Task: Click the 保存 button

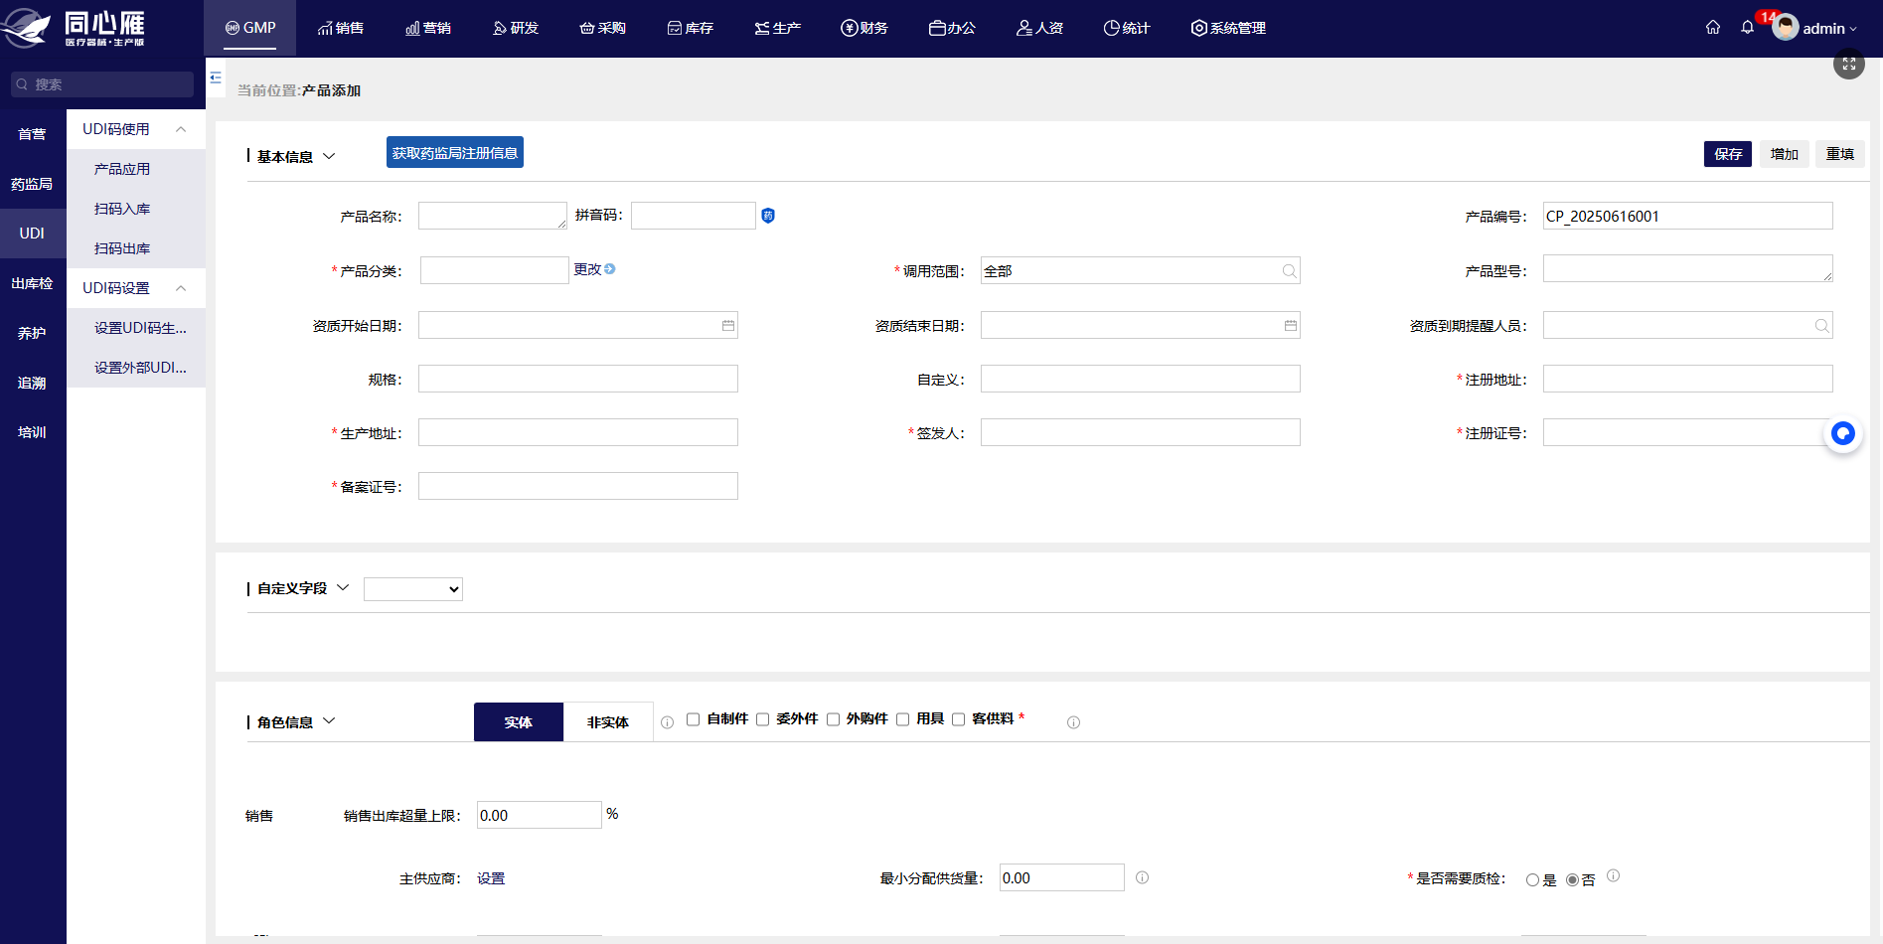Action: click(x=1728, y=154)
